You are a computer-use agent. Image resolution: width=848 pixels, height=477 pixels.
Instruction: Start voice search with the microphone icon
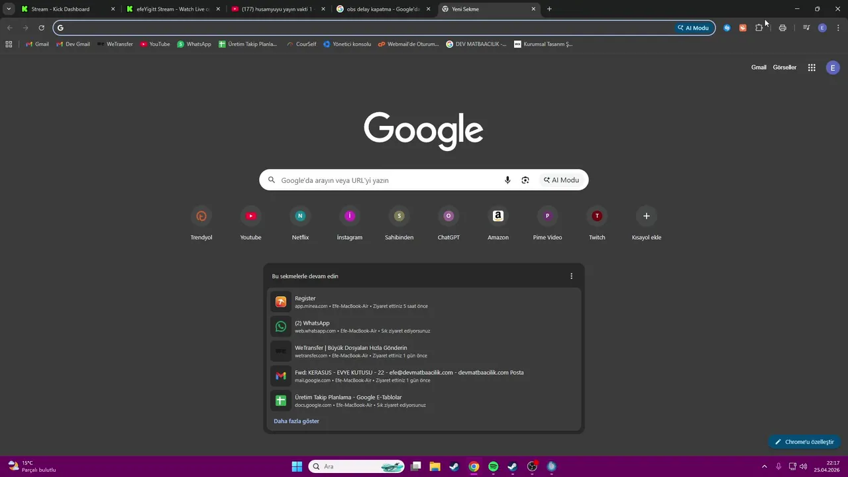[x=507, y=180]
